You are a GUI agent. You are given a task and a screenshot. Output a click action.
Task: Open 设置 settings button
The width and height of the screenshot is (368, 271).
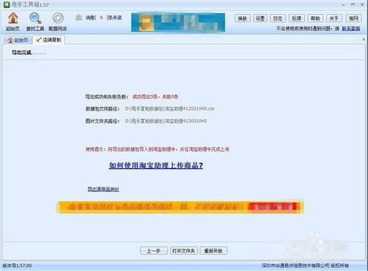(x=260, y=18)
